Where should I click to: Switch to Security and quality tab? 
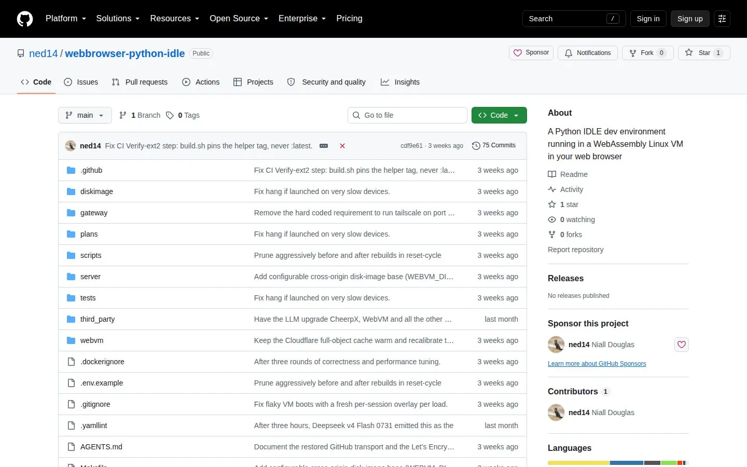point(326,82)
